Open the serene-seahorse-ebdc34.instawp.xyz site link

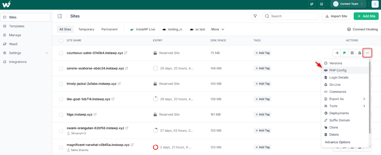95,68
